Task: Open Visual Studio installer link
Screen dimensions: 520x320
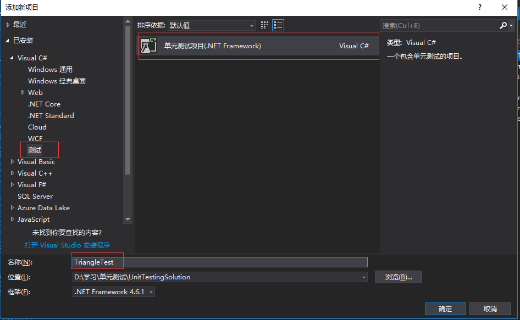Action: 67,245
